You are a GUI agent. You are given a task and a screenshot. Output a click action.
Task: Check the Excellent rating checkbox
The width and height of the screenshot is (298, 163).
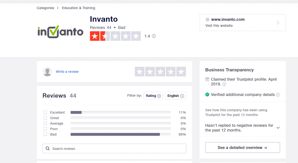[45, 112]
